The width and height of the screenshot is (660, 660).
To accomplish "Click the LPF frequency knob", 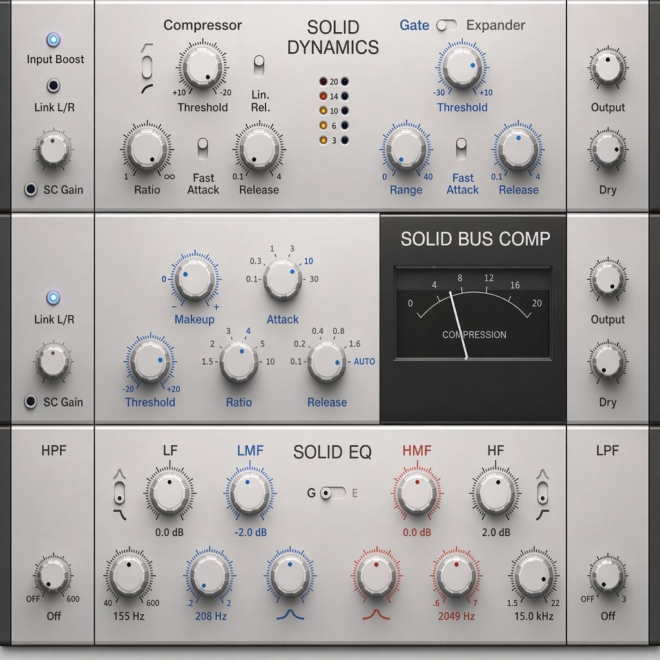I will tap(607, 576).
